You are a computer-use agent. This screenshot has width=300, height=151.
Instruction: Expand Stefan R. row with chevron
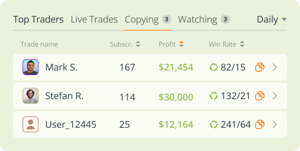(x=275, y=96)
